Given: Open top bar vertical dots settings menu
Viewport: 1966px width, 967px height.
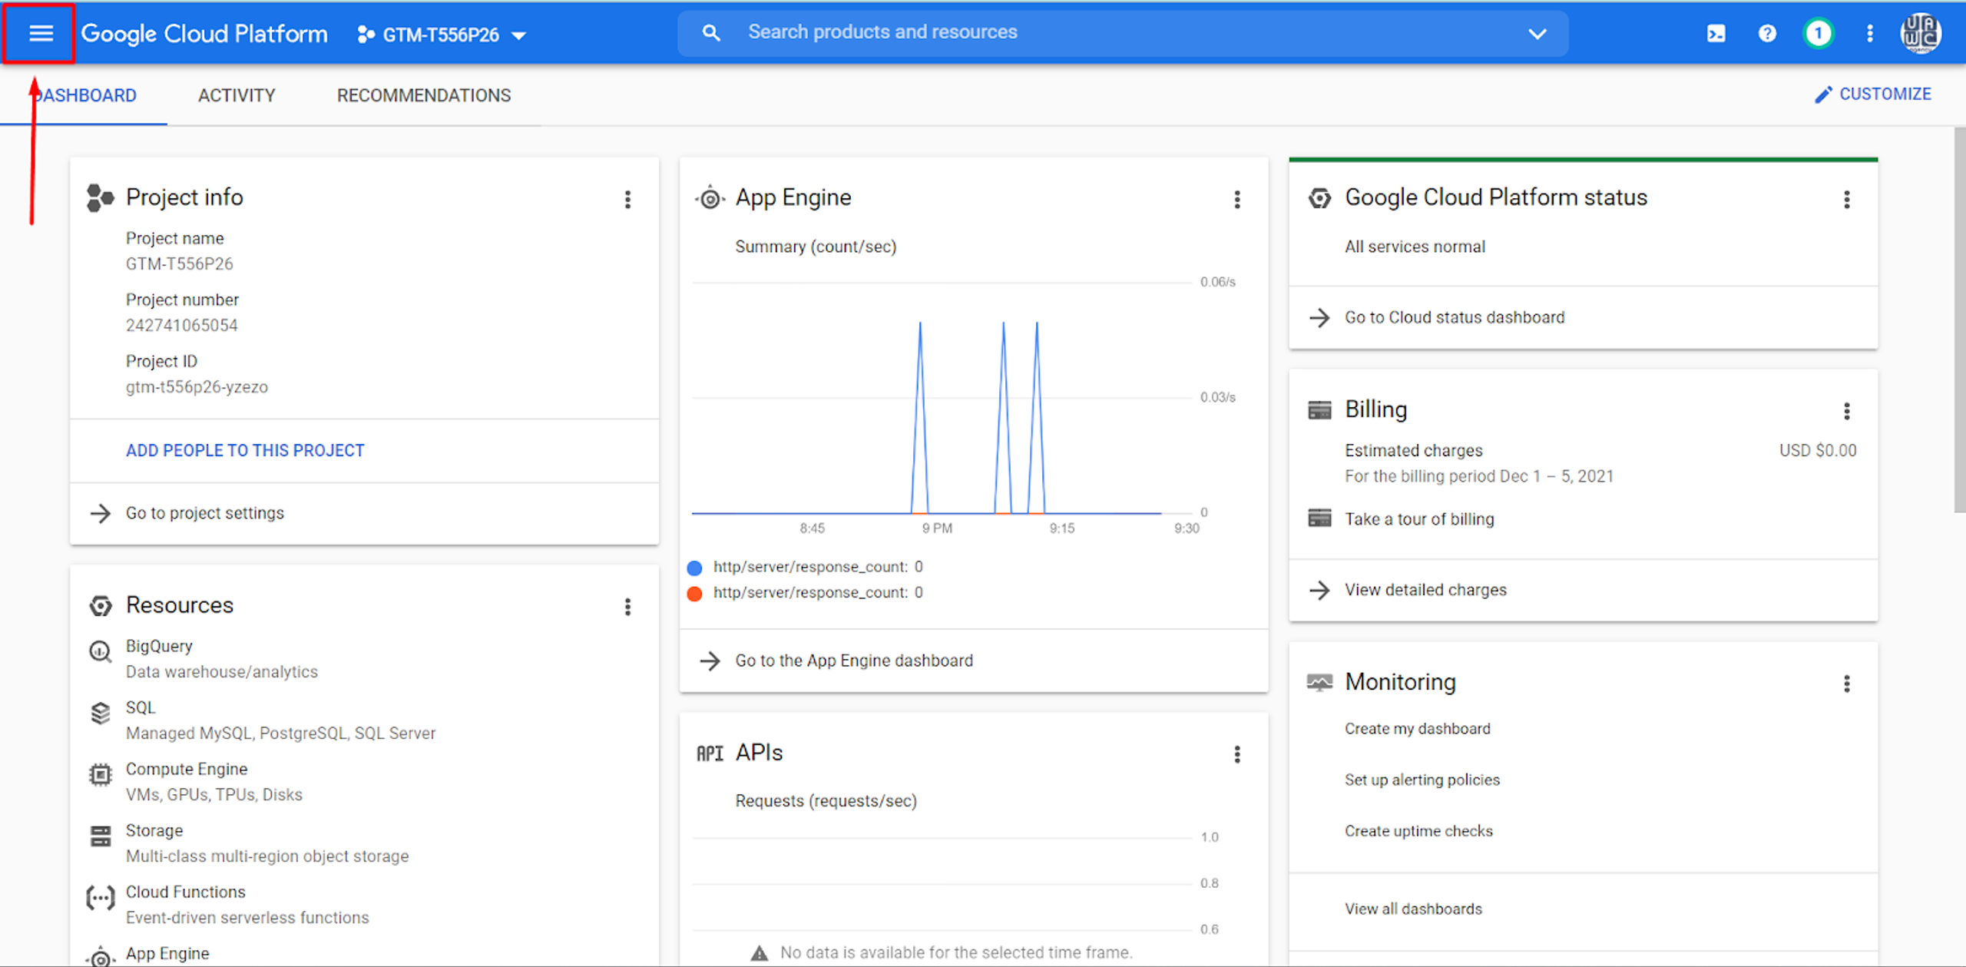Looking at the screenshot, I should [x=1870, y=34].
